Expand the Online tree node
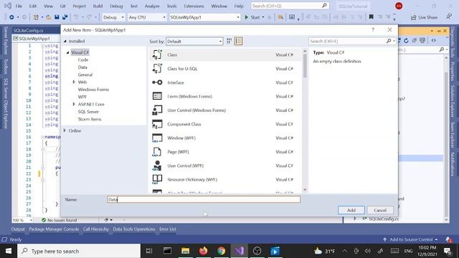This screenshot has height=258, width=459. point(65,130)
